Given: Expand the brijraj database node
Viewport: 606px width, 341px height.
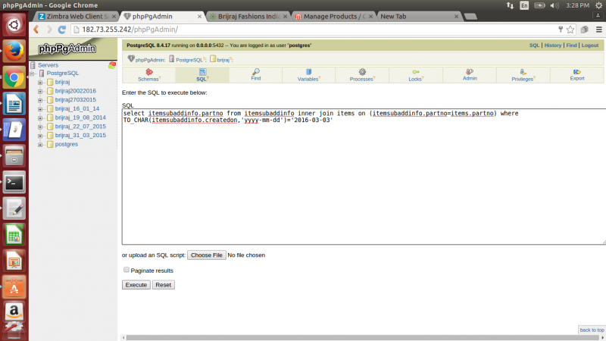Looking at the screenshot, I should pos(40,83).
